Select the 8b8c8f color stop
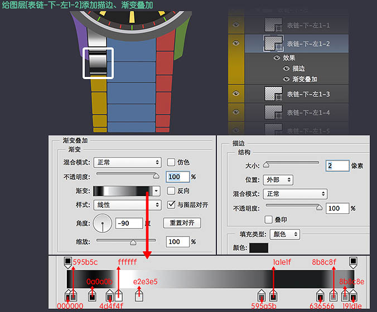The height and width of the screenshot is (312, 377). click(x=333, y=296)
